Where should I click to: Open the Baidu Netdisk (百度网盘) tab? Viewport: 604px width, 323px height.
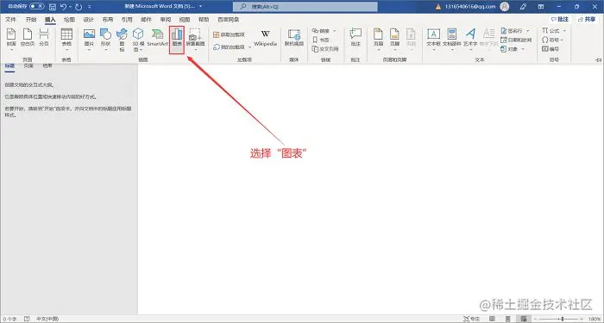(x=228, y=19)
